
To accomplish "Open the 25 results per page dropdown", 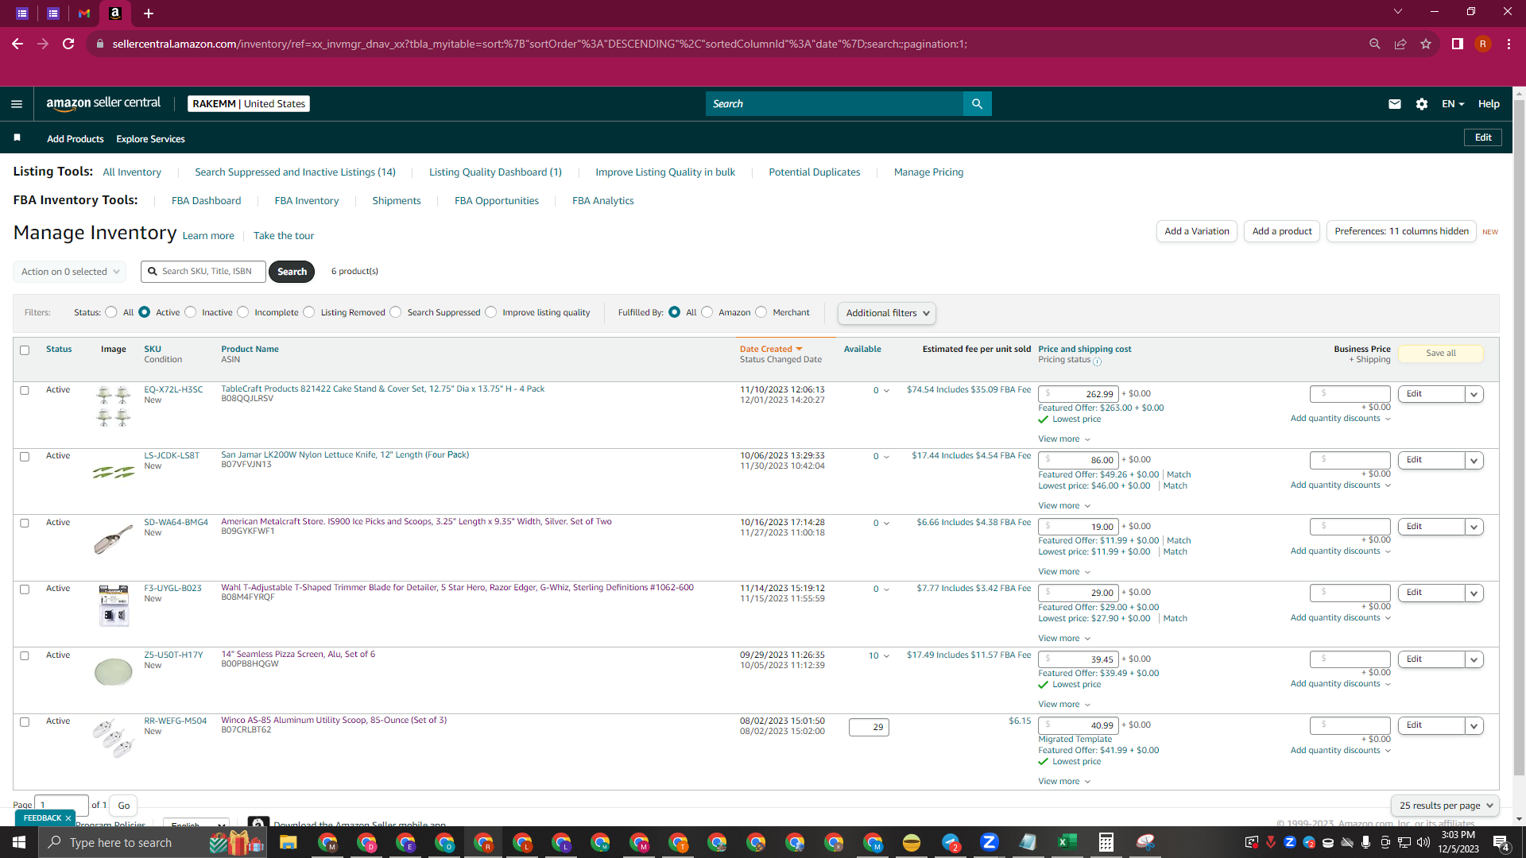I will (1445, 806).
